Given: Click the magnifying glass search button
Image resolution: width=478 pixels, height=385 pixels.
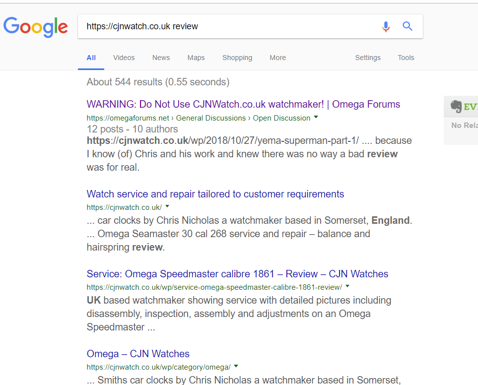Looking at the screenshot, I should (x=408, y=27).
